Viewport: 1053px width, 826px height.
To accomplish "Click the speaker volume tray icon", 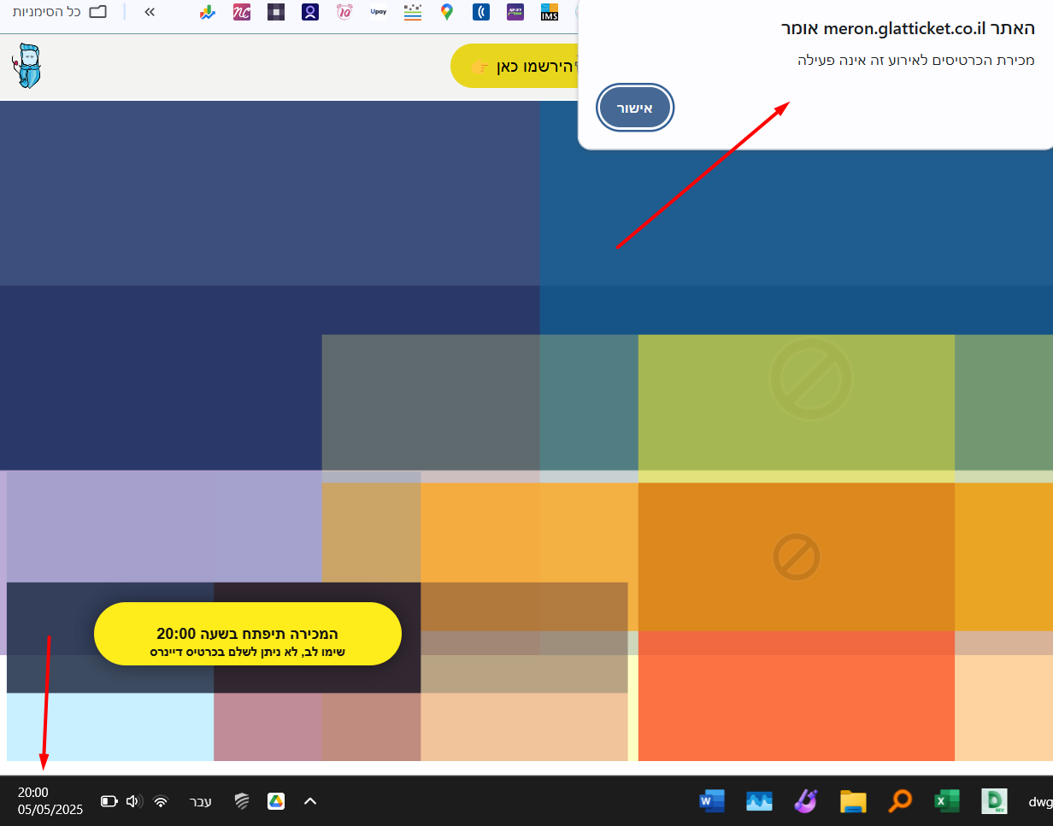I will pos(133,801).
